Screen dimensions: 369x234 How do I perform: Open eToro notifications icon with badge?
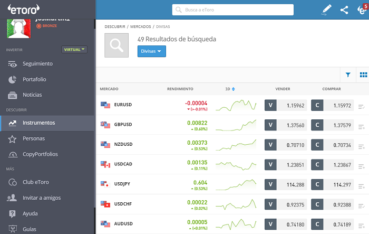point(363,10)
